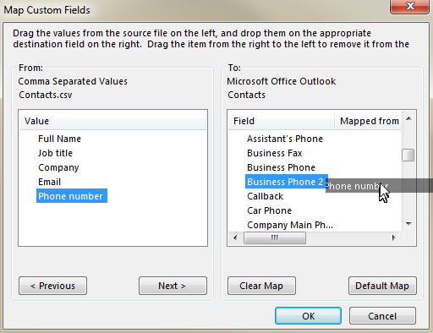The width and height of the screenshot is (433, 333).
Task: Click the Mapped from column header
Action: [368, 121]
